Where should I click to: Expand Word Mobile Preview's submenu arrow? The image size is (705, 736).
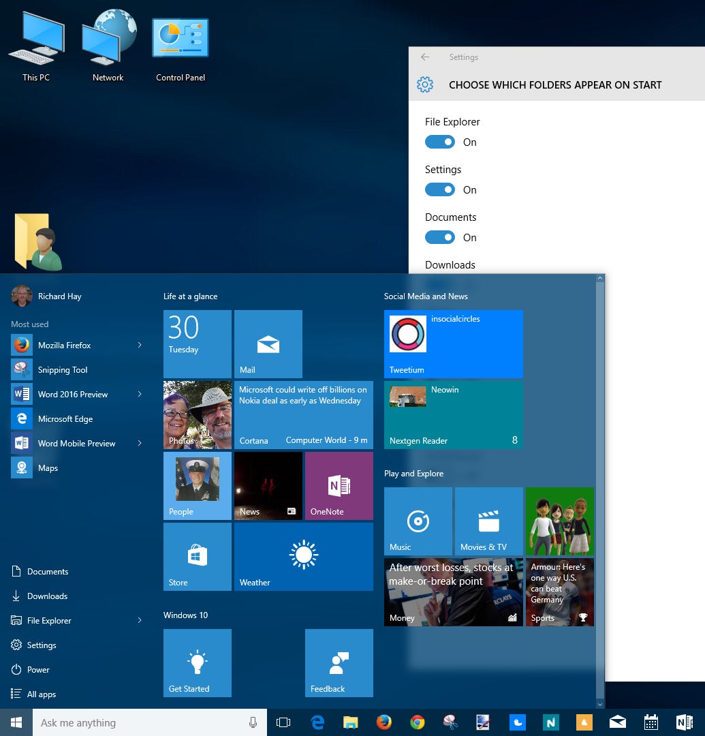pos(140,443)
